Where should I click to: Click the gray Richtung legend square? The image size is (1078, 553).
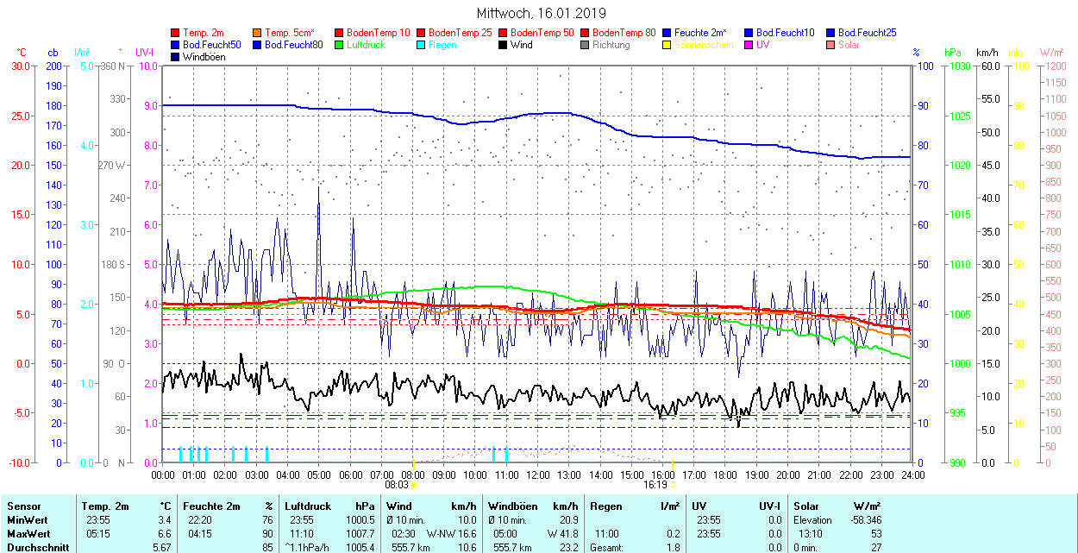pos(585,45)
